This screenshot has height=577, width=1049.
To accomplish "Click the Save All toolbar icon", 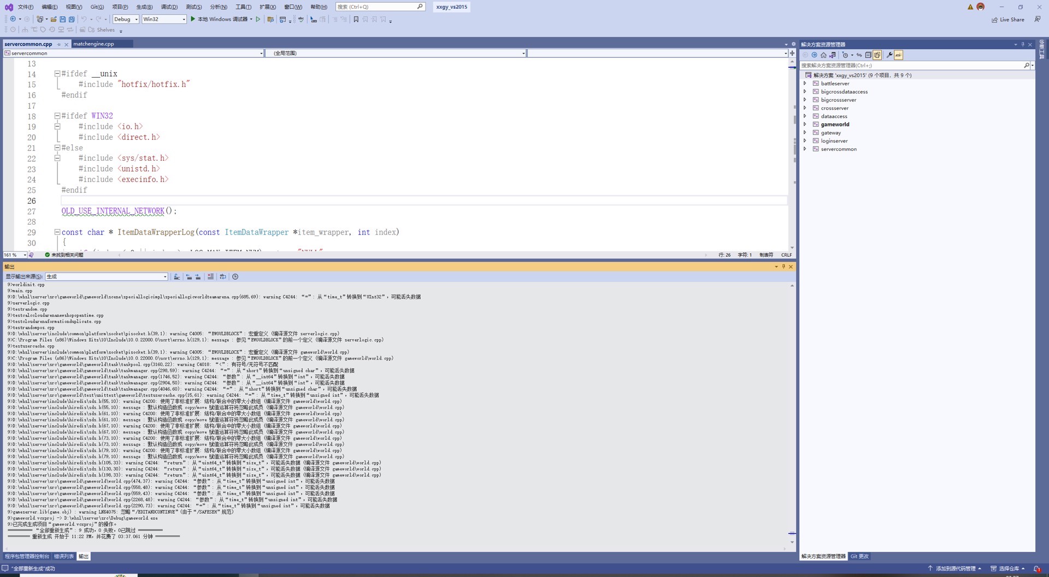I will (72, 19).
